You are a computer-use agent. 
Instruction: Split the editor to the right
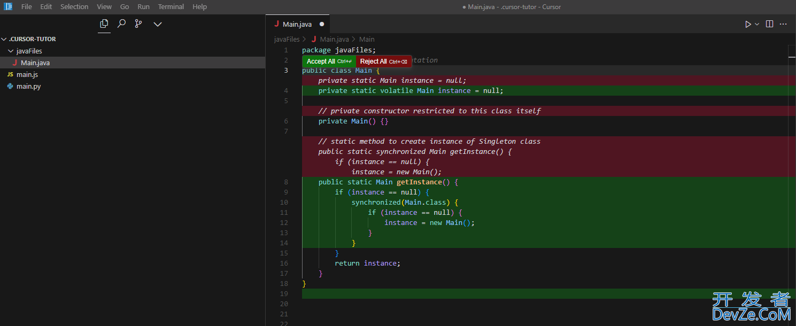tap(770, 24)
